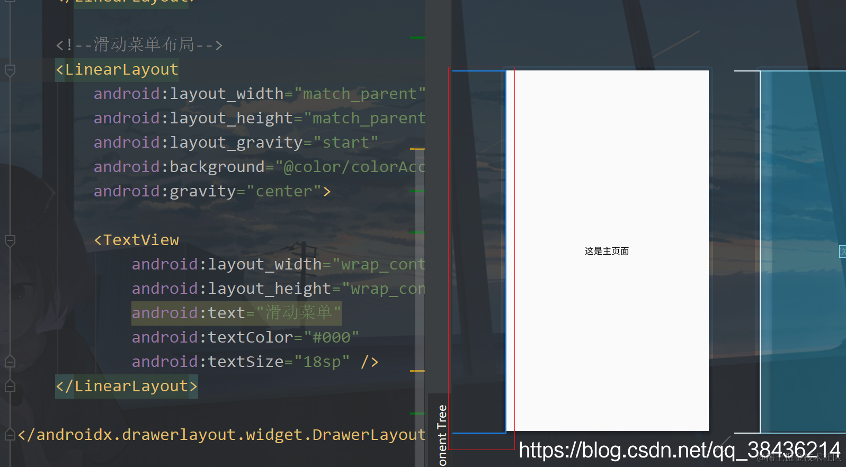The width and height of the screenshot is (846, 467).
Task: Select the blue-outlined drawer layout in preview
Action: point(479,252)
